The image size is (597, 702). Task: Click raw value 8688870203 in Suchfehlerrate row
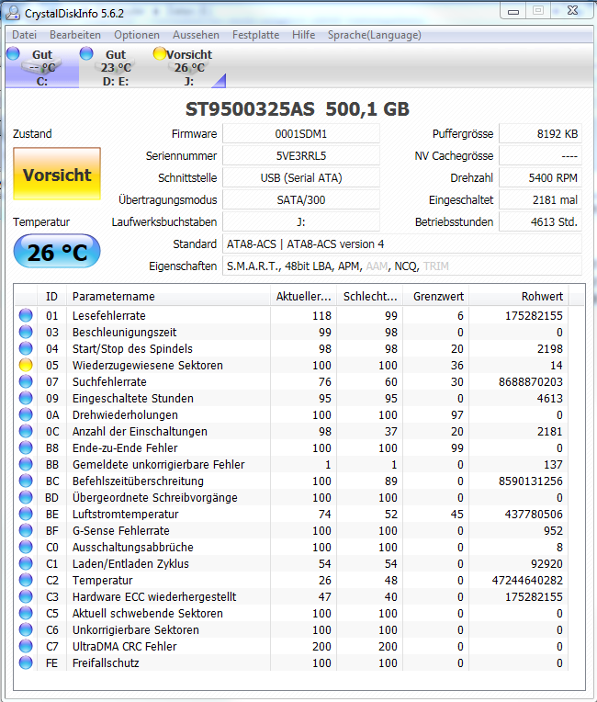(531, 382)
